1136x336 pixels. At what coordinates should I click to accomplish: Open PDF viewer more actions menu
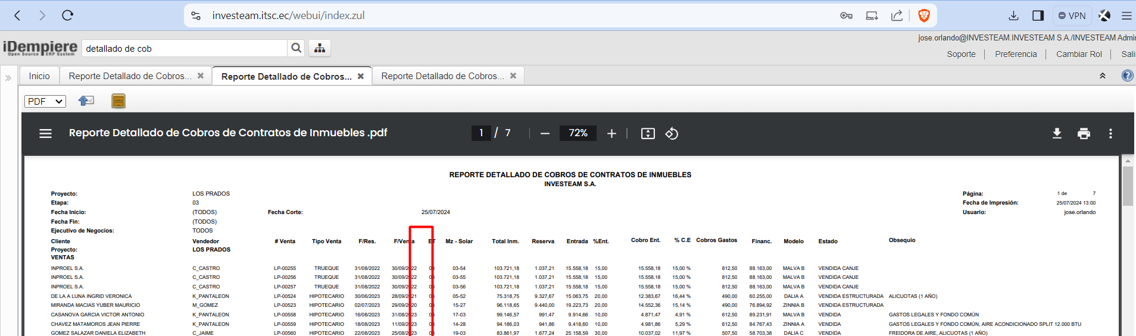[1110, 133]
